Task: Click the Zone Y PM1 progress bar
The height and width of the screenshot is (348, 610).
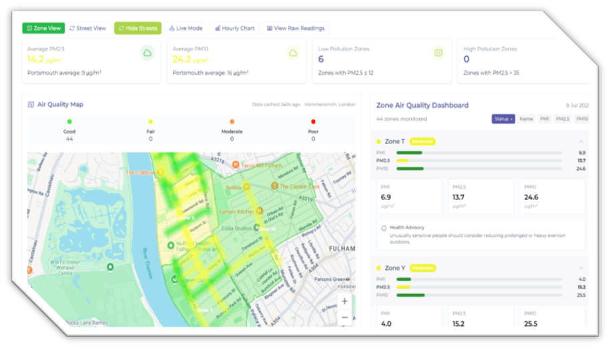Action: [x=479, y=279]
